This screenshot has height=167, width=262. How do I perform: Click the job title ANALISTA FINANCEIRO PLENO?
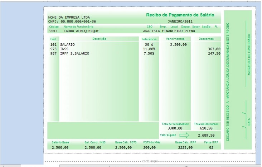tap(168, 31)
